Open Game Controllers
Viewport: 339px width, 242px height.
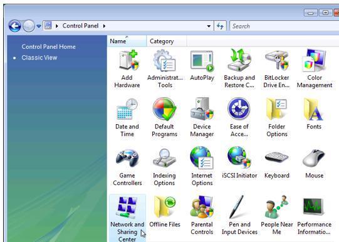click(x=127, y=167)
